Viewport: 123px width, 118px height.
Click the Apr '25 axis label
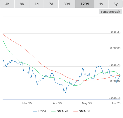pyautogui.click(x=57, y=103)
